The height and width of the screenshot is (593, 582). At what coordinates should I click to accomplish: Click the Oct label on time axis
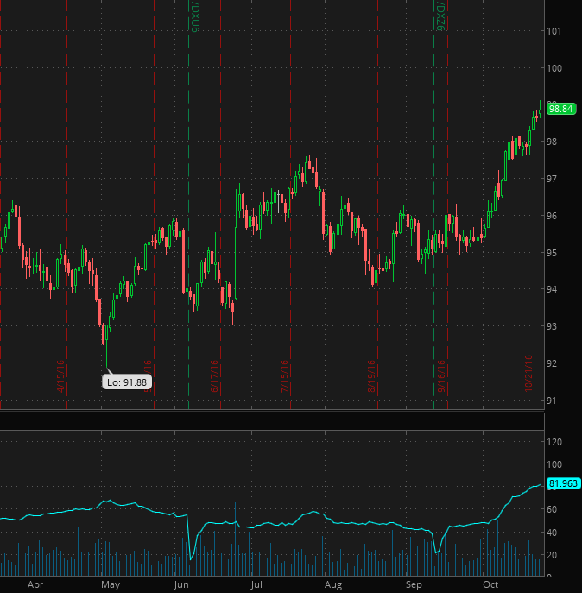(490, 584)
